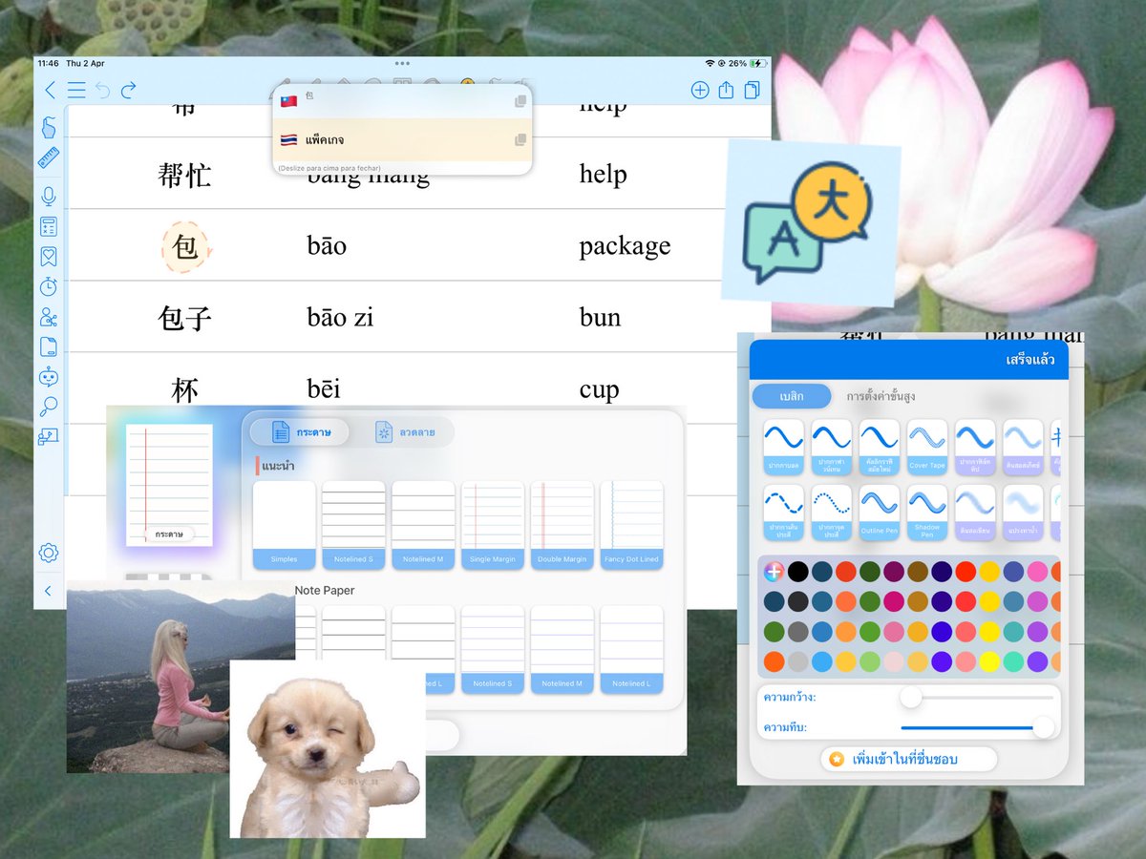Screen dimensions: 1146x859
Task: Copy the Chinese translation row text
Action: [520, 101]
